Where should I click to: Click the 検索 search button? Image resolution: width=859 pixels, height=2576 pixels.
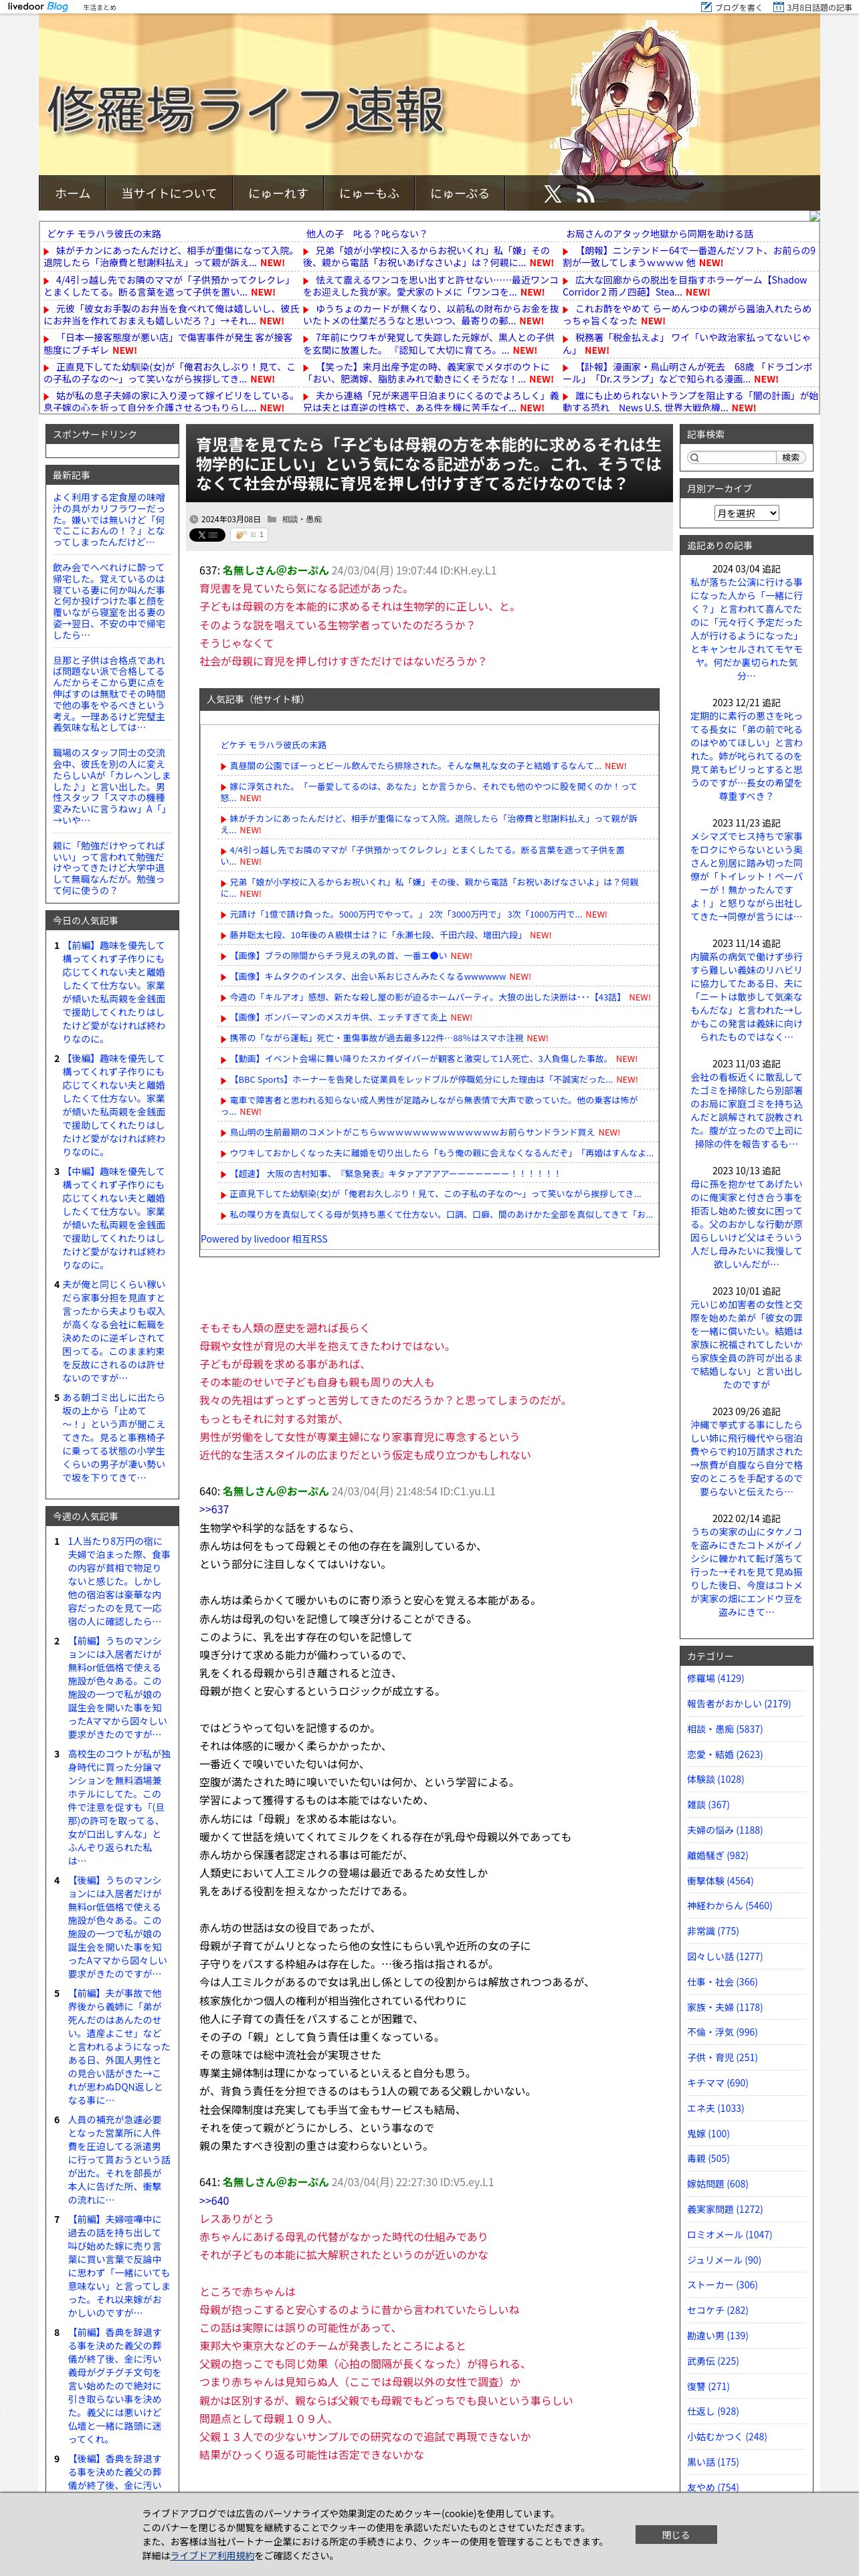click(791, 457)
